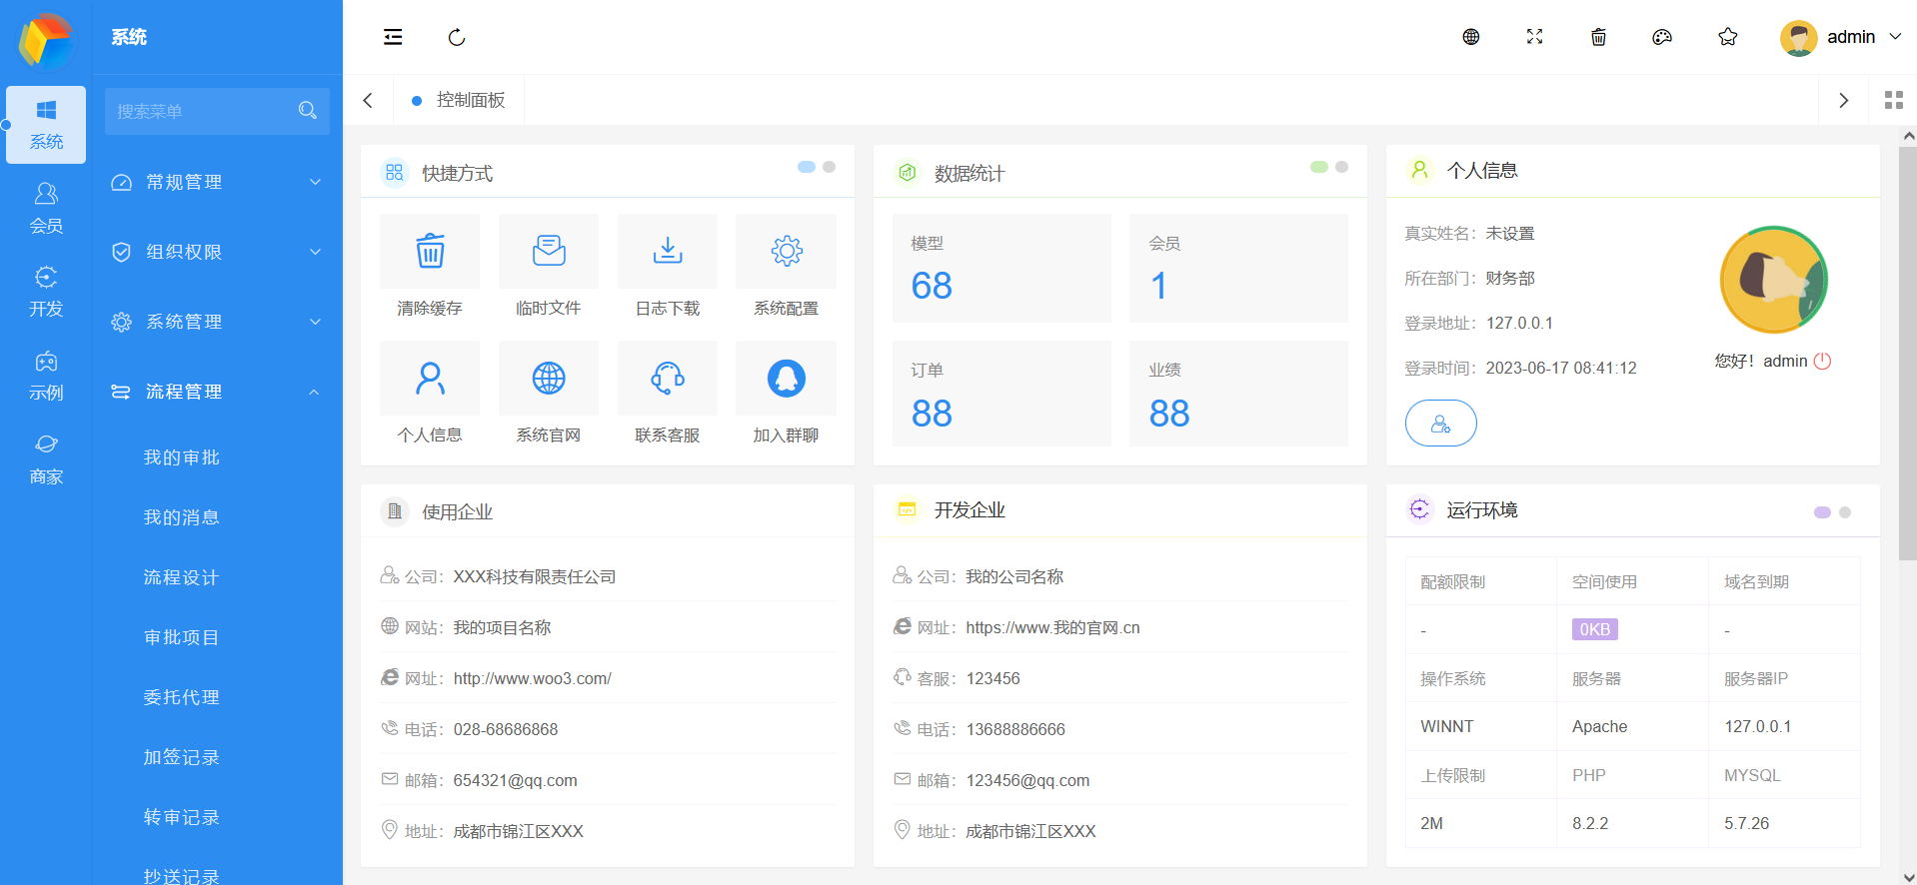Toggle the sidebar menu collapse button
This screenshot has width=1917, height=885.
point(393,37)
